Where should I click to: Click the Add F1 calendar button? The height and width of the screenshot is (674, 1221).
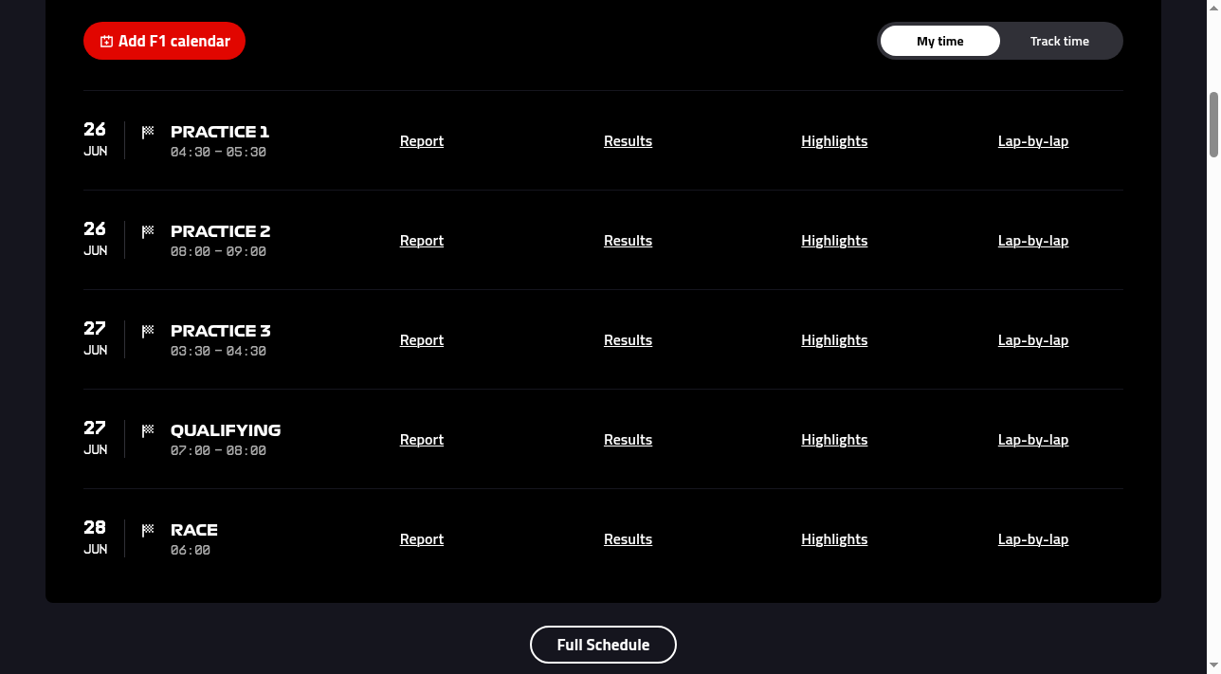164,41
